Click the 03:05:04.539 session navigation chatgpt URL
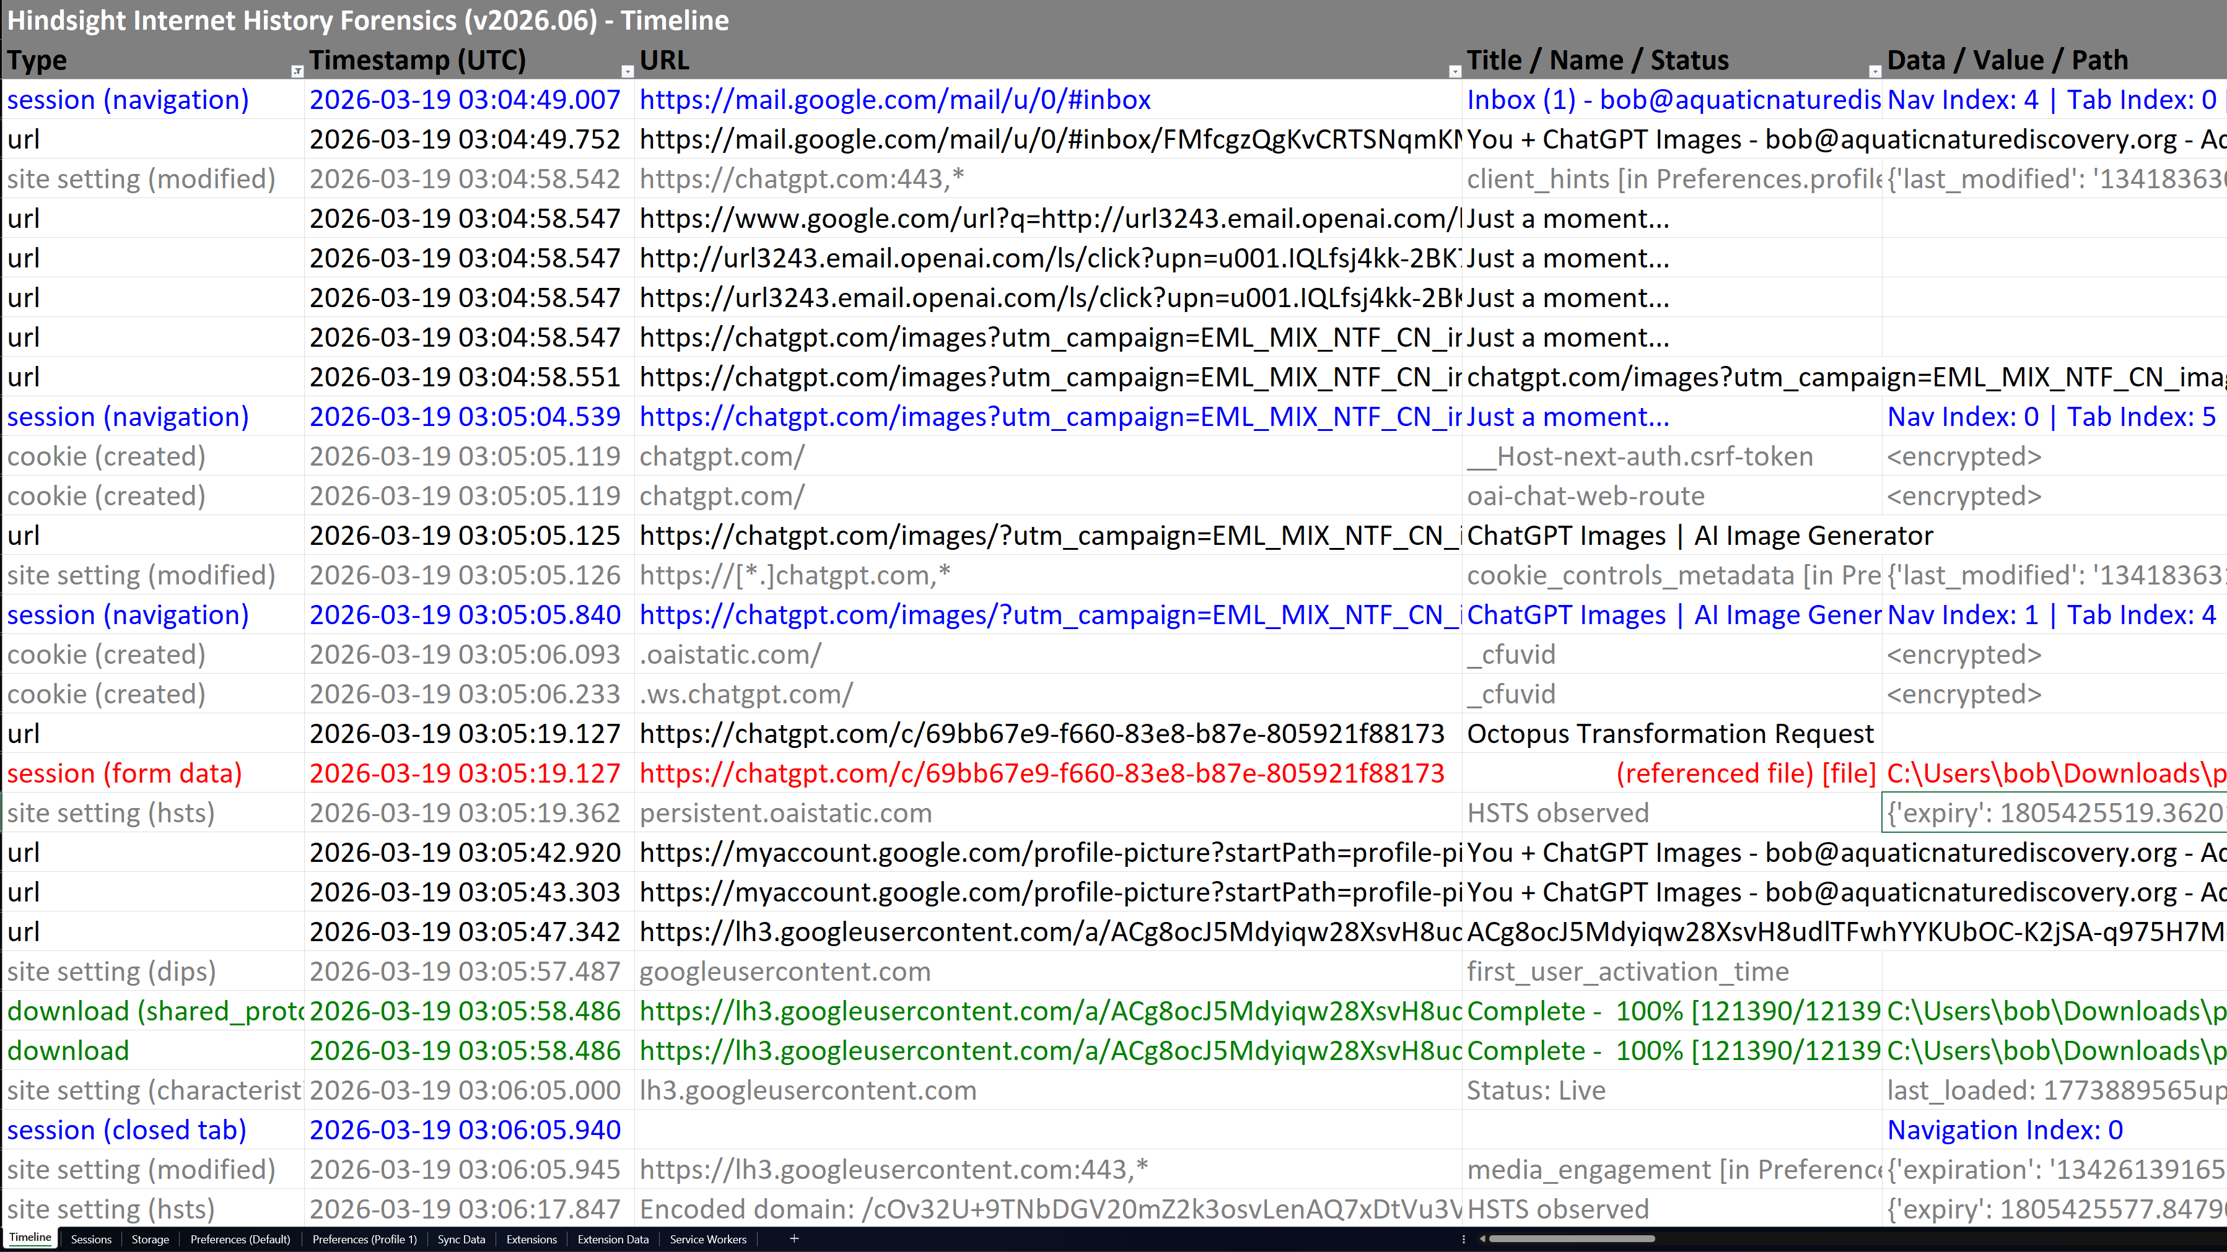The height and width of the screenshot is (1252, 2227). tap(1049, 417)
